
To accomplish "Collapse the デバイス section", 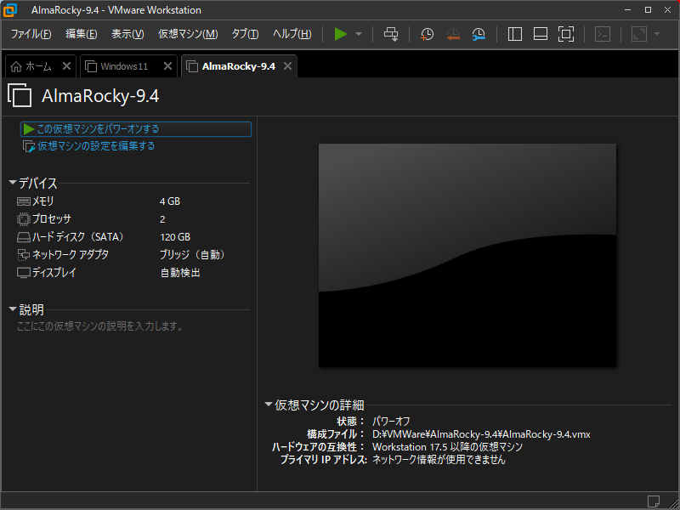I will click(13, 183).
